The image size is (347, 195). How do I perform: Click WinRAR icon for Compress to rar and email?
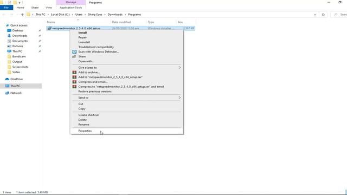pos(74,87)
